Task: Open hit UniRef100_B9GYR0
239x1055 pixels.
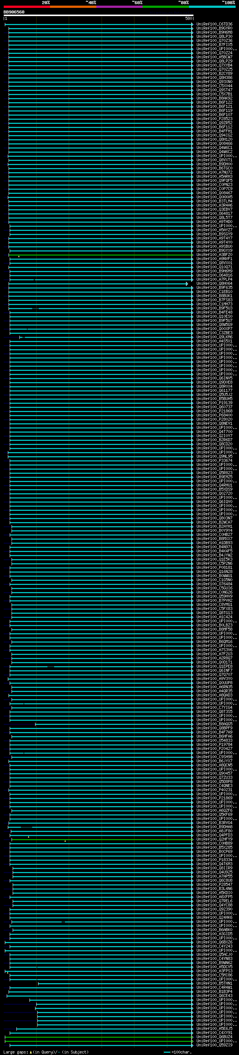Action: (x=214, y=28)
